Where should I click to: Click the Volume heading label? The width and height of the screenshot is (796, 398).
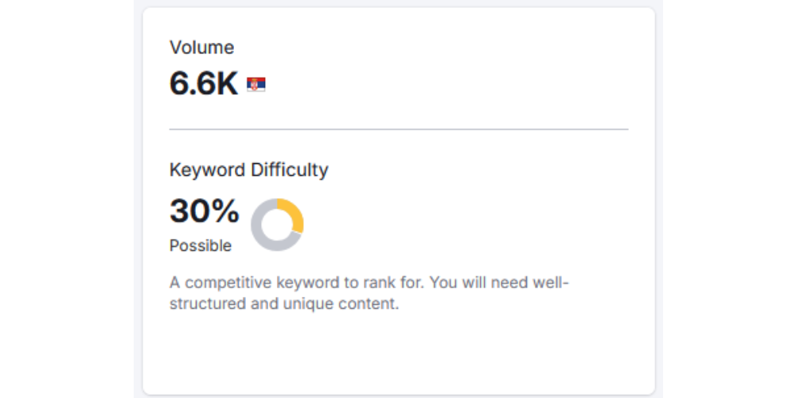click(202, 47)
